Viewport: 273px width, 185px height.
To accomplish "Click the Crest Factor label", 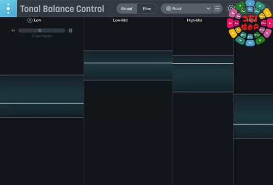I will click(x=42, y=36).
